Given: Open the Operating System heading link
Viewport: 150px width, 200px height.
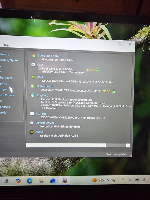Looking at the screenshot, I should pyautogui.click(x=49, y=56).
